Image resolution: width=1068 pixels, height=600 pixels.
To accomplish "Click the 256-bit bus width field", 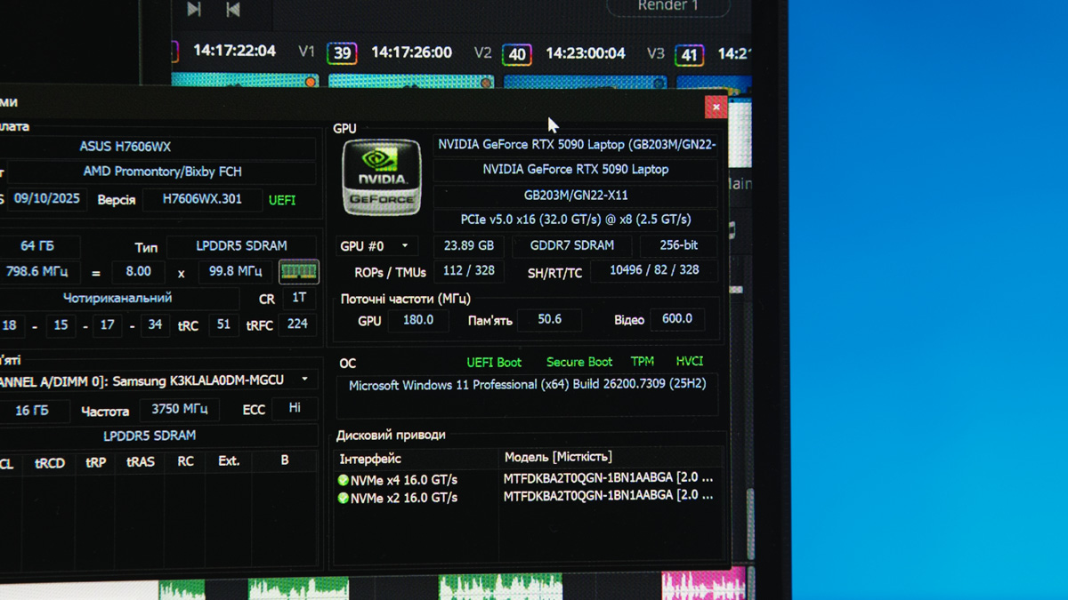I will (x=679, y=245).
